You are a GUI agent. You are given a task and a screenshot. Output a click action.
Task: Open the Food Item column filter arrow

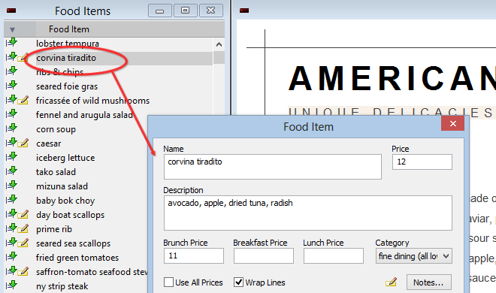12,30
